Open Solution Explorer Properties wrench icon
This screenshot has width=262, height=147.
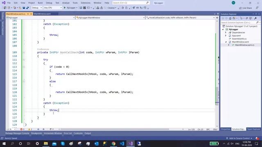pos(255,18)
